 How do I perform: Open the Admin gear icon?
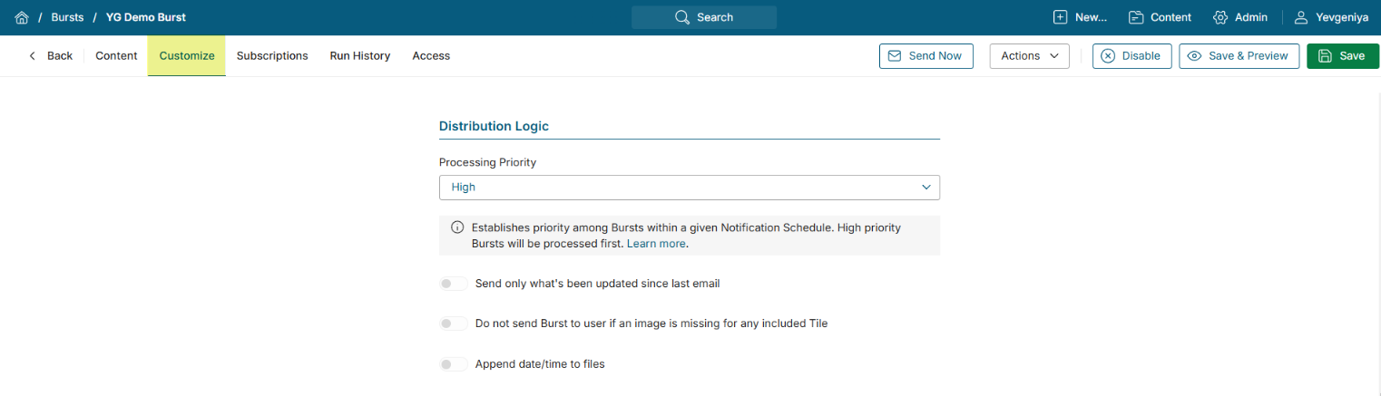point(1220,17)
